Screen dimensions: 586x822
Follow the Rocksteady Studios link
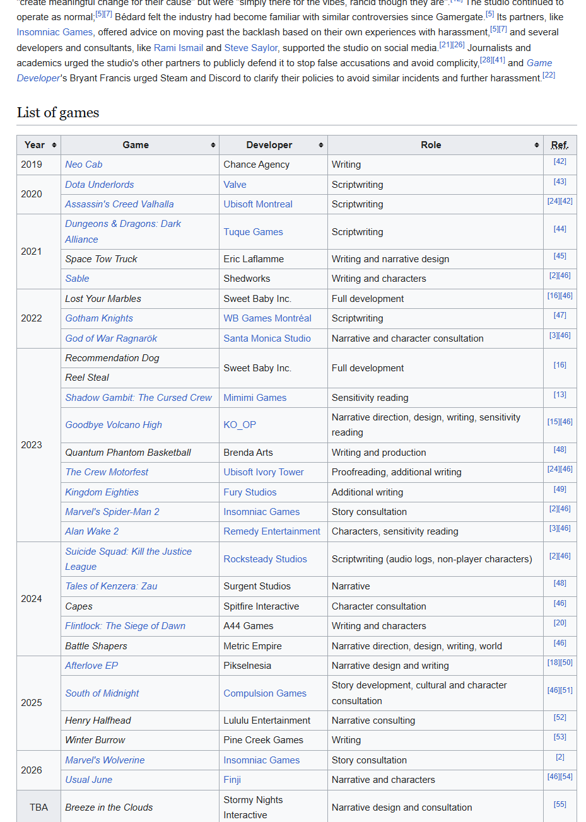(x=265, y=559)
